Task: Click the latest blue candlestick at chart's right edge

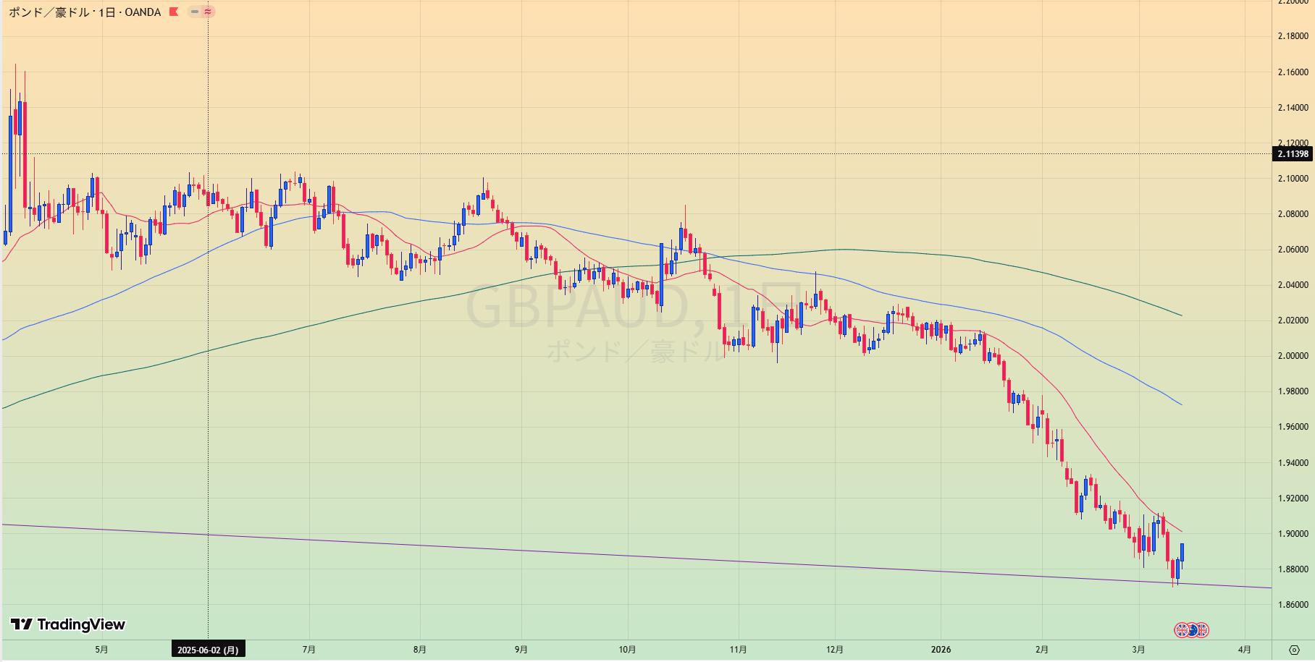Action: click(x=1182, y=552)
